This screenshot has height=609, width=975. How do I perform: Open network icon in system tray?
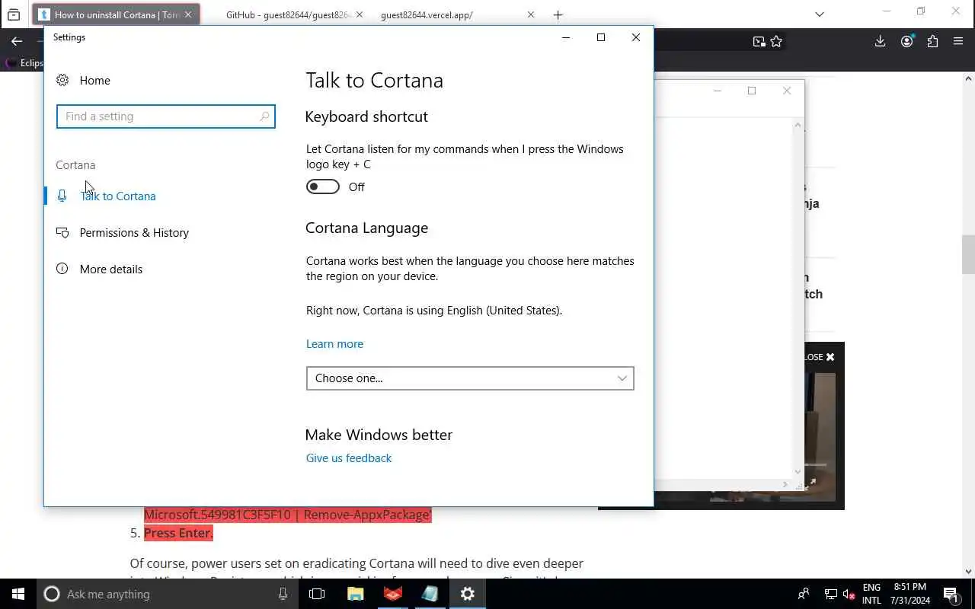tap(831, 594)
